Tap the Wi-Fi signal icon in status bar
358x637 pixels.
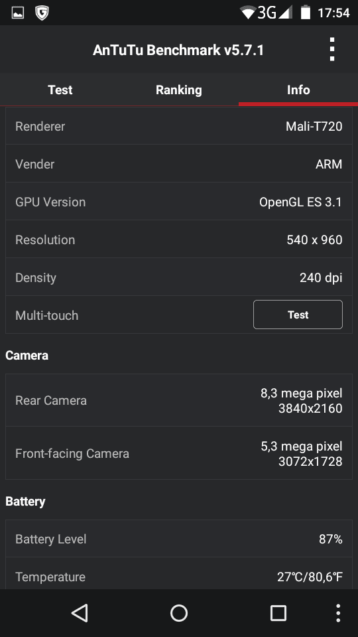point(247,13)
